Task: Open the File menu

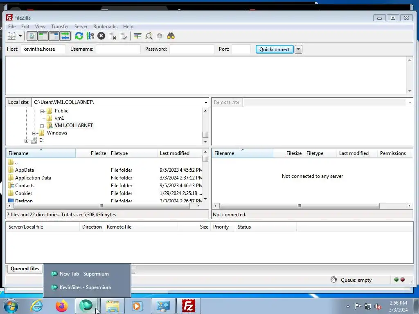Action: (x=12, y=27)
